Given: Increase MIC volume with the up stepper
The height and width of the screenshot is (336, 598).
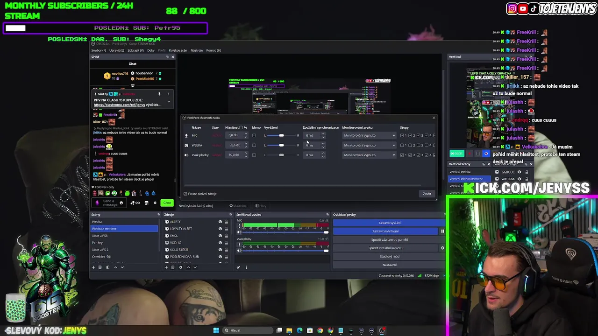Looking at the screenshot, I should (246, 134).
